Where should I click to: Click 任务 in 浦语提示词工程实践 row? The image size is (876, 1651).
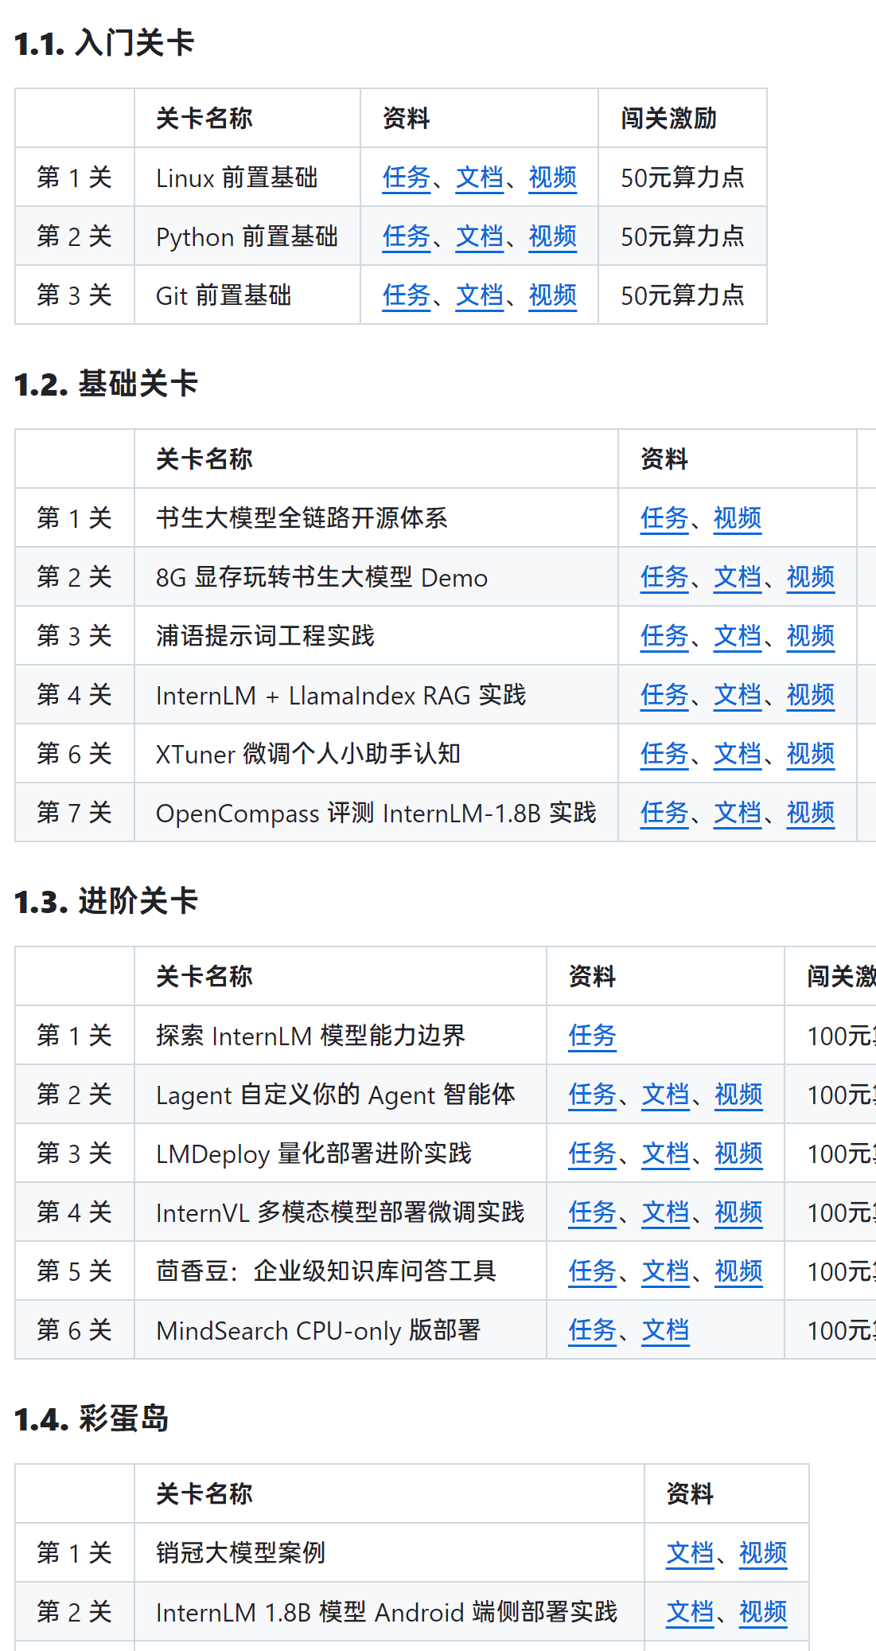pyautogui.click(x=664, y=636)
